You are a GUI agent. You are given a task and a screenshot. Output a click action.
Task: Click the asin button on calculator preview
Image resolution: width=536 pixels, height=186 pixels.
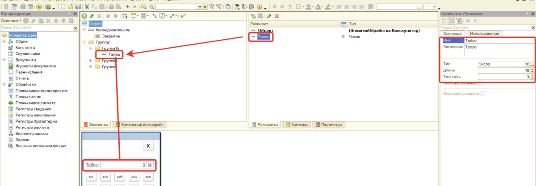coord(120,177)
